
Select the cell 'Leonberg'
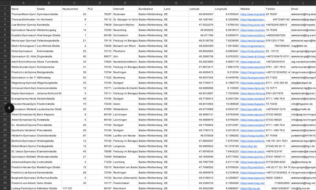pyautogui.click(x=125, y=162)
